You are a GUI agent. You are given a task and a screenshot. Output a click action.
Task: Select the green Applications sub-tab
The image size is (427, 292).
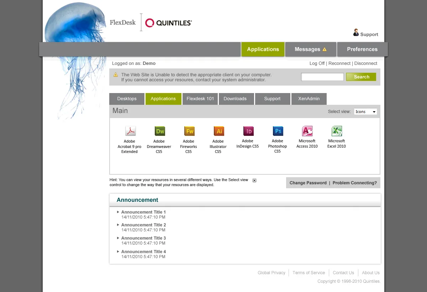(163, 99)
